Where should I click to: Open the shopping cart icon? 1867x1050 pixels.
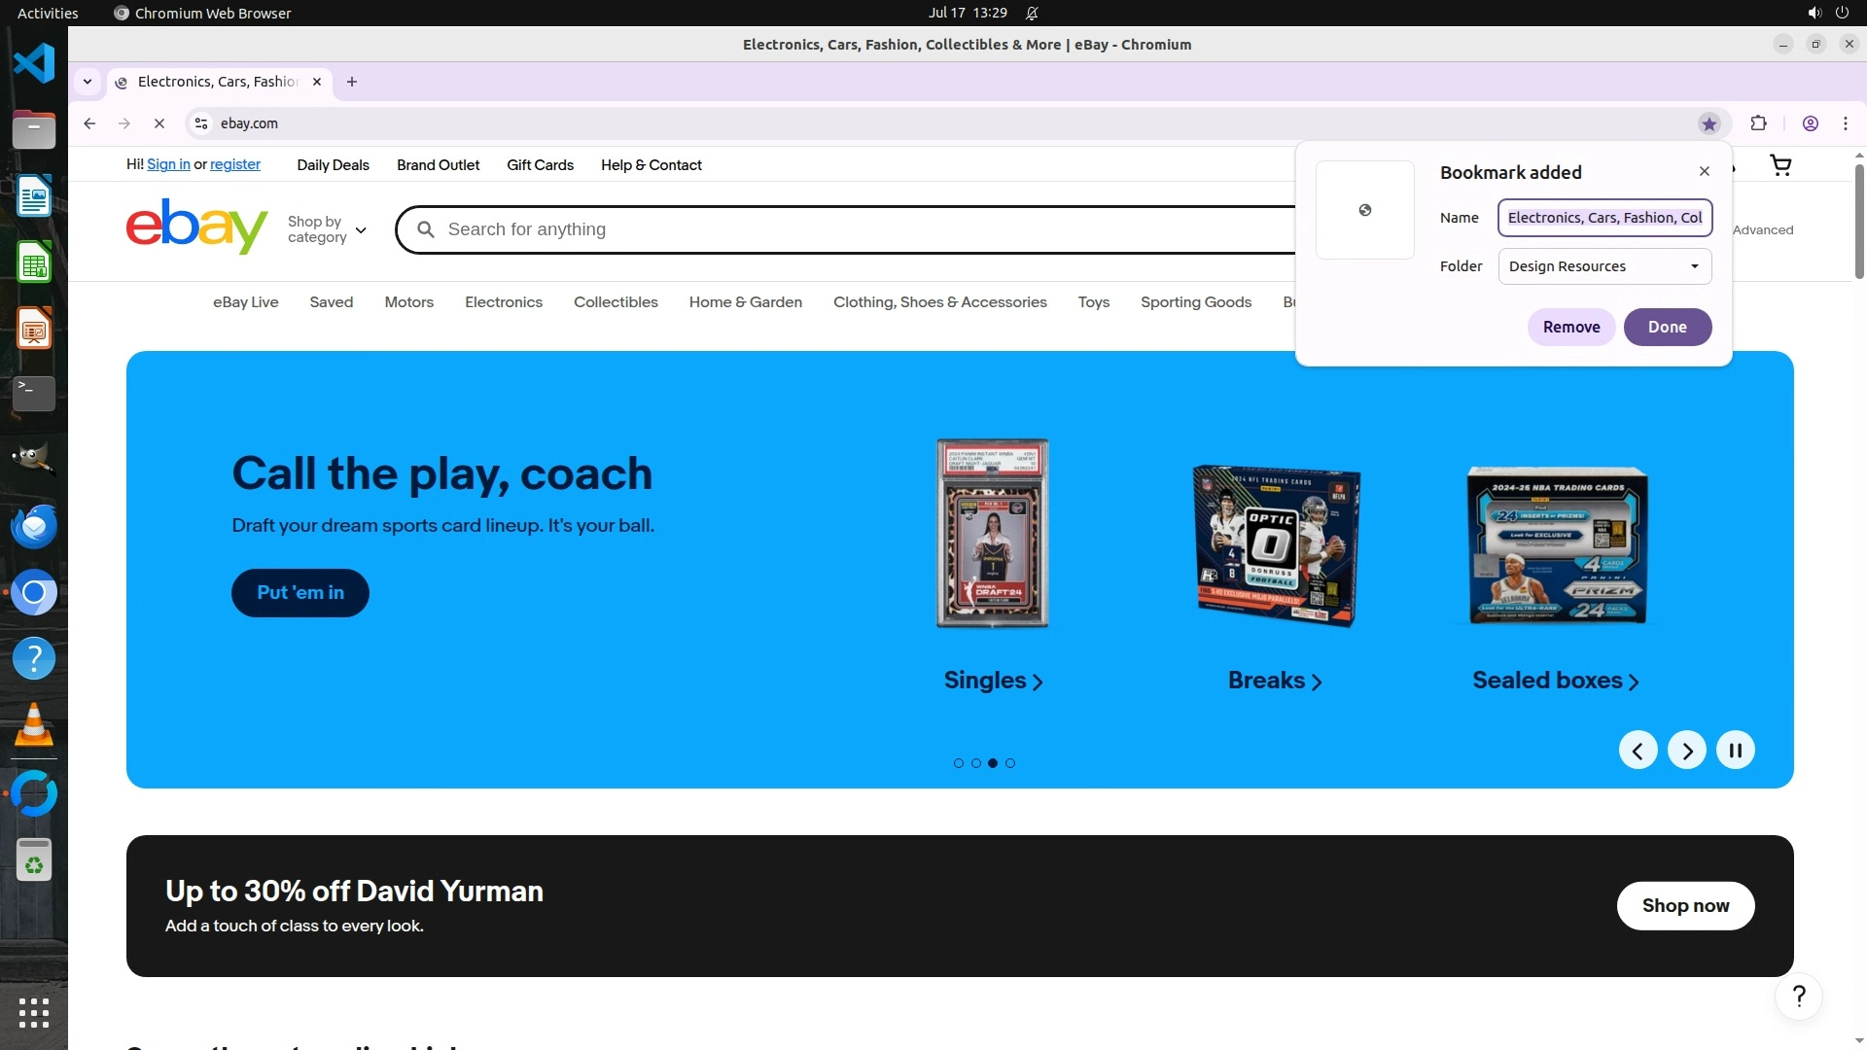[1780, 165]
